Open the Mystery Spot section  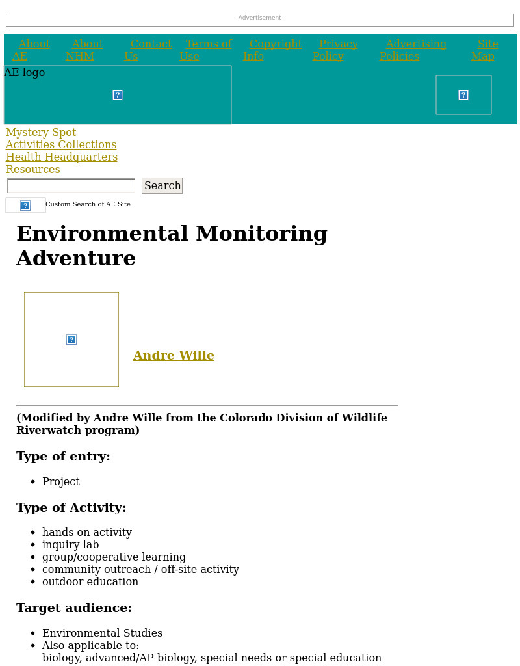point(40,132)
